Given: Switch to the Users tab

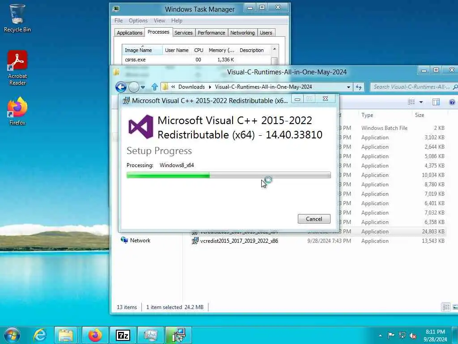Looking at the screenshot, I should [x=266, y=33].
